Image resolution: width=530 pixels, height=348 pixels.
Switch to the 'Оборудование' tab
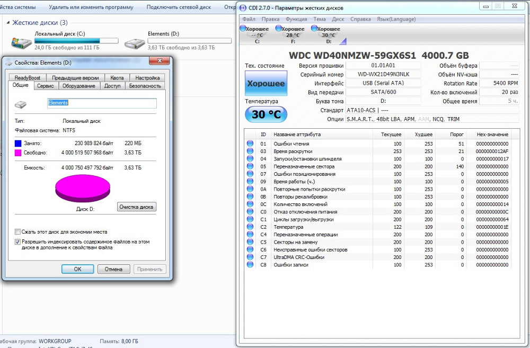pyautogui.click(x=78, y=86)
